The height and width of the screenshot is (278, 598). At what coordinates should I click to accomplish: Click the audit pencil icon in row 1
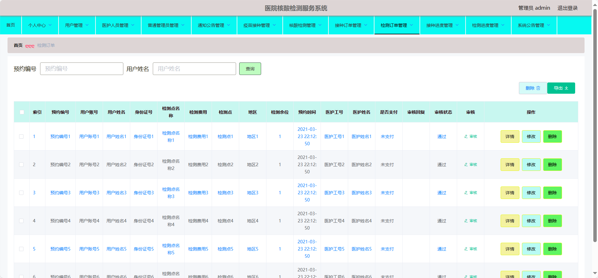(466, 137)
